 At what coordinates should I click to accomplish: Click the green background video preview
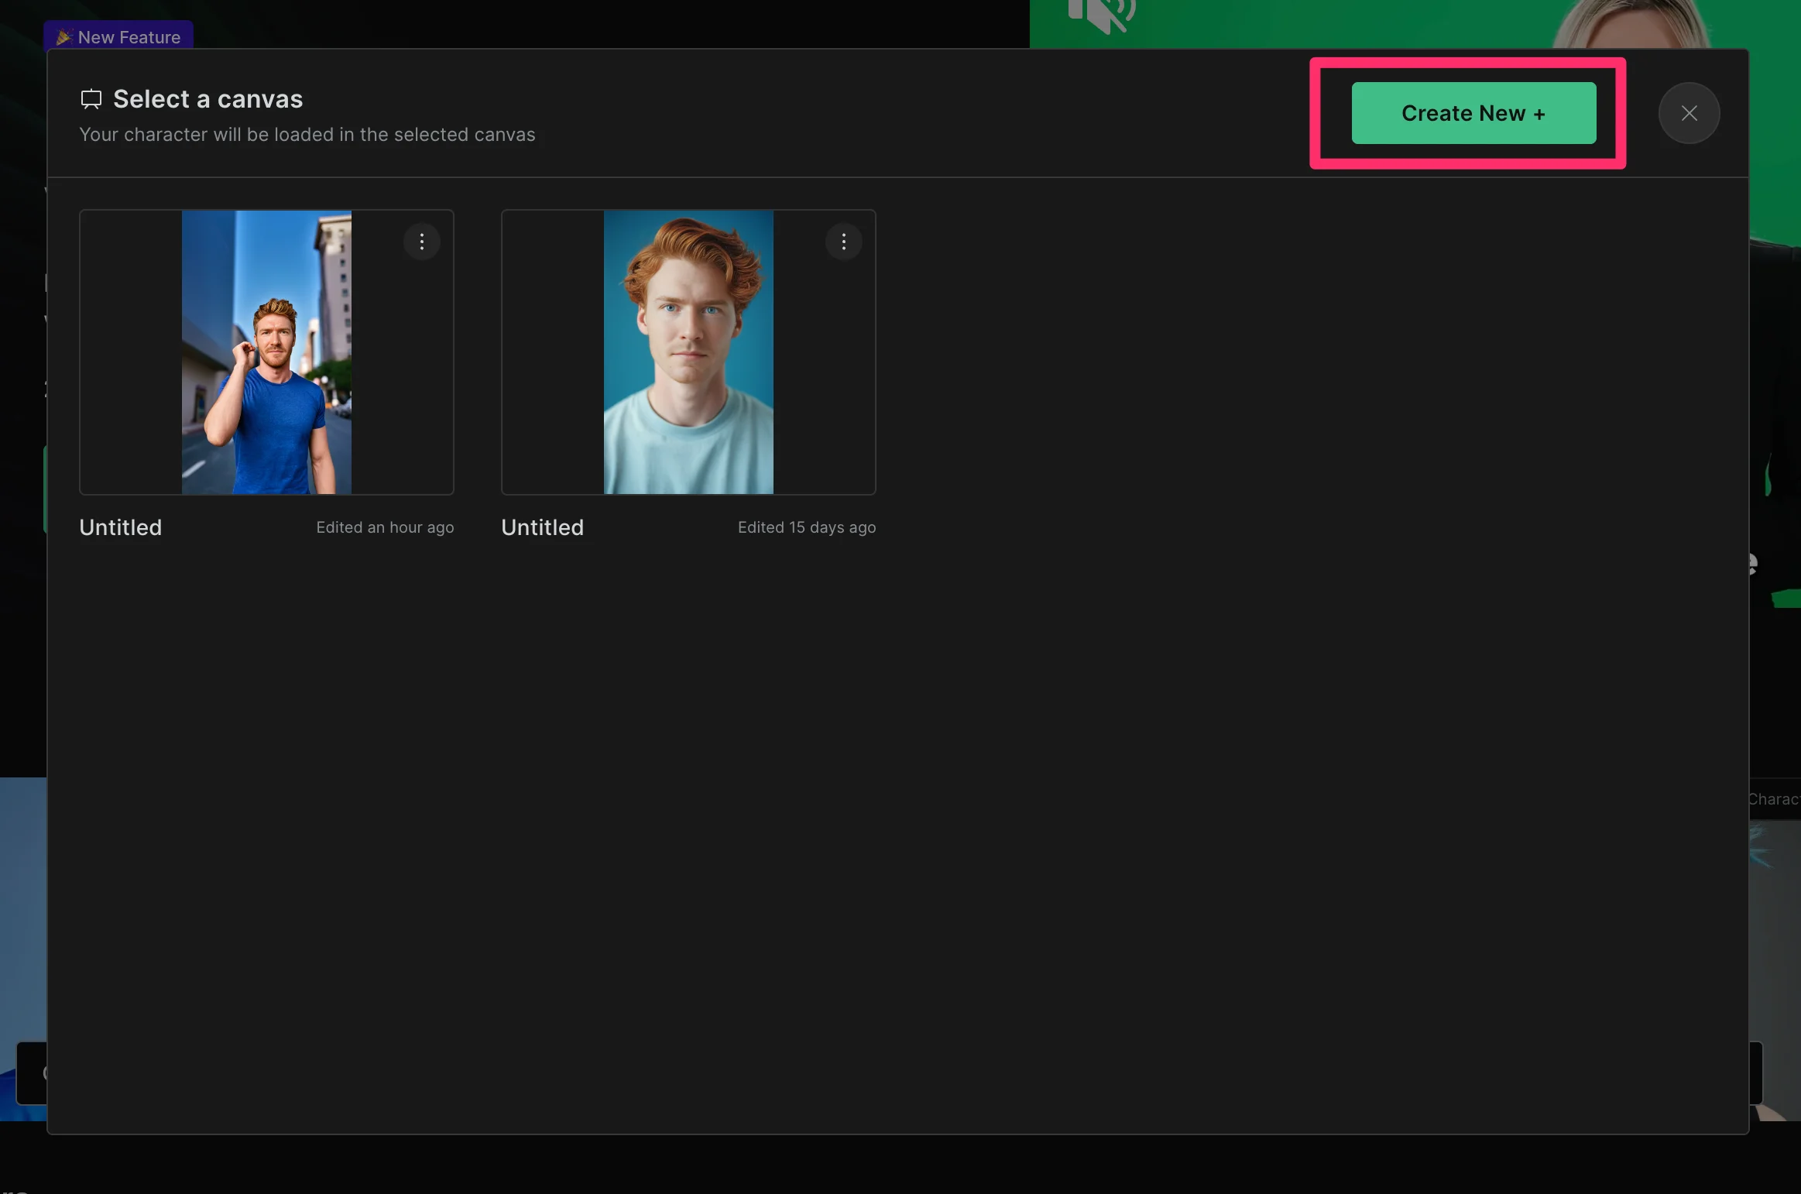tap(1316, 23)
